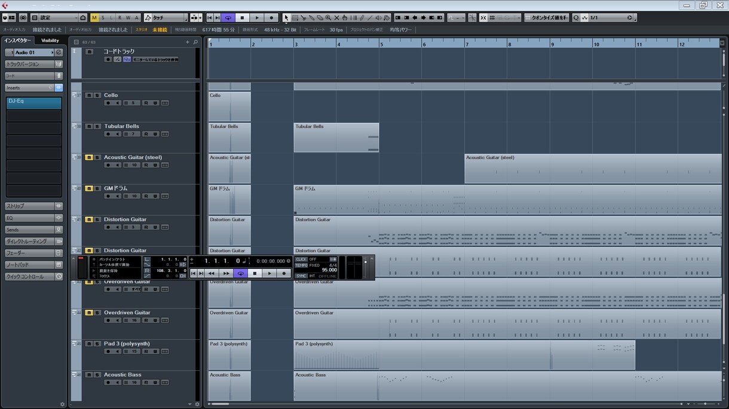Solo the Tubular Bells track

coord(97,126)
